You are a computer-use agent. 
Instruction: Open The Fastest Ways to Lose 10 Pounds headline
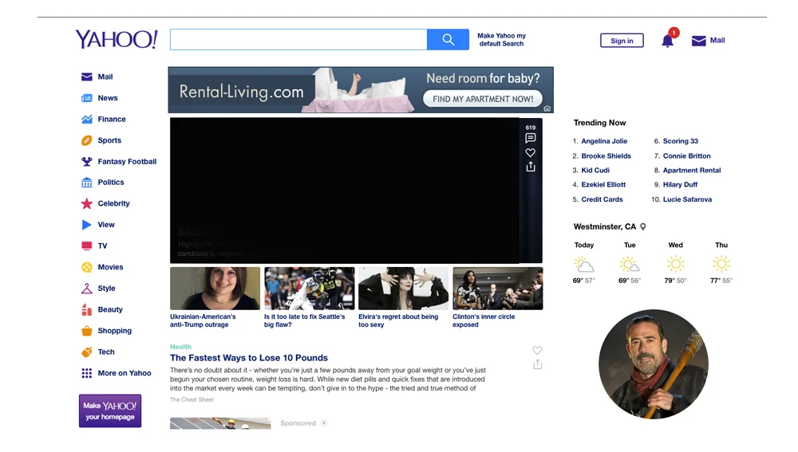click(x=249, y=358)
